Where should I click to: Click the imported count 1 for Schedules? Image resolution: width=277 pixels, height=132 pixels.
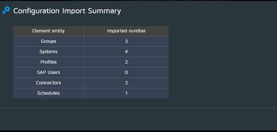point(126,93)
